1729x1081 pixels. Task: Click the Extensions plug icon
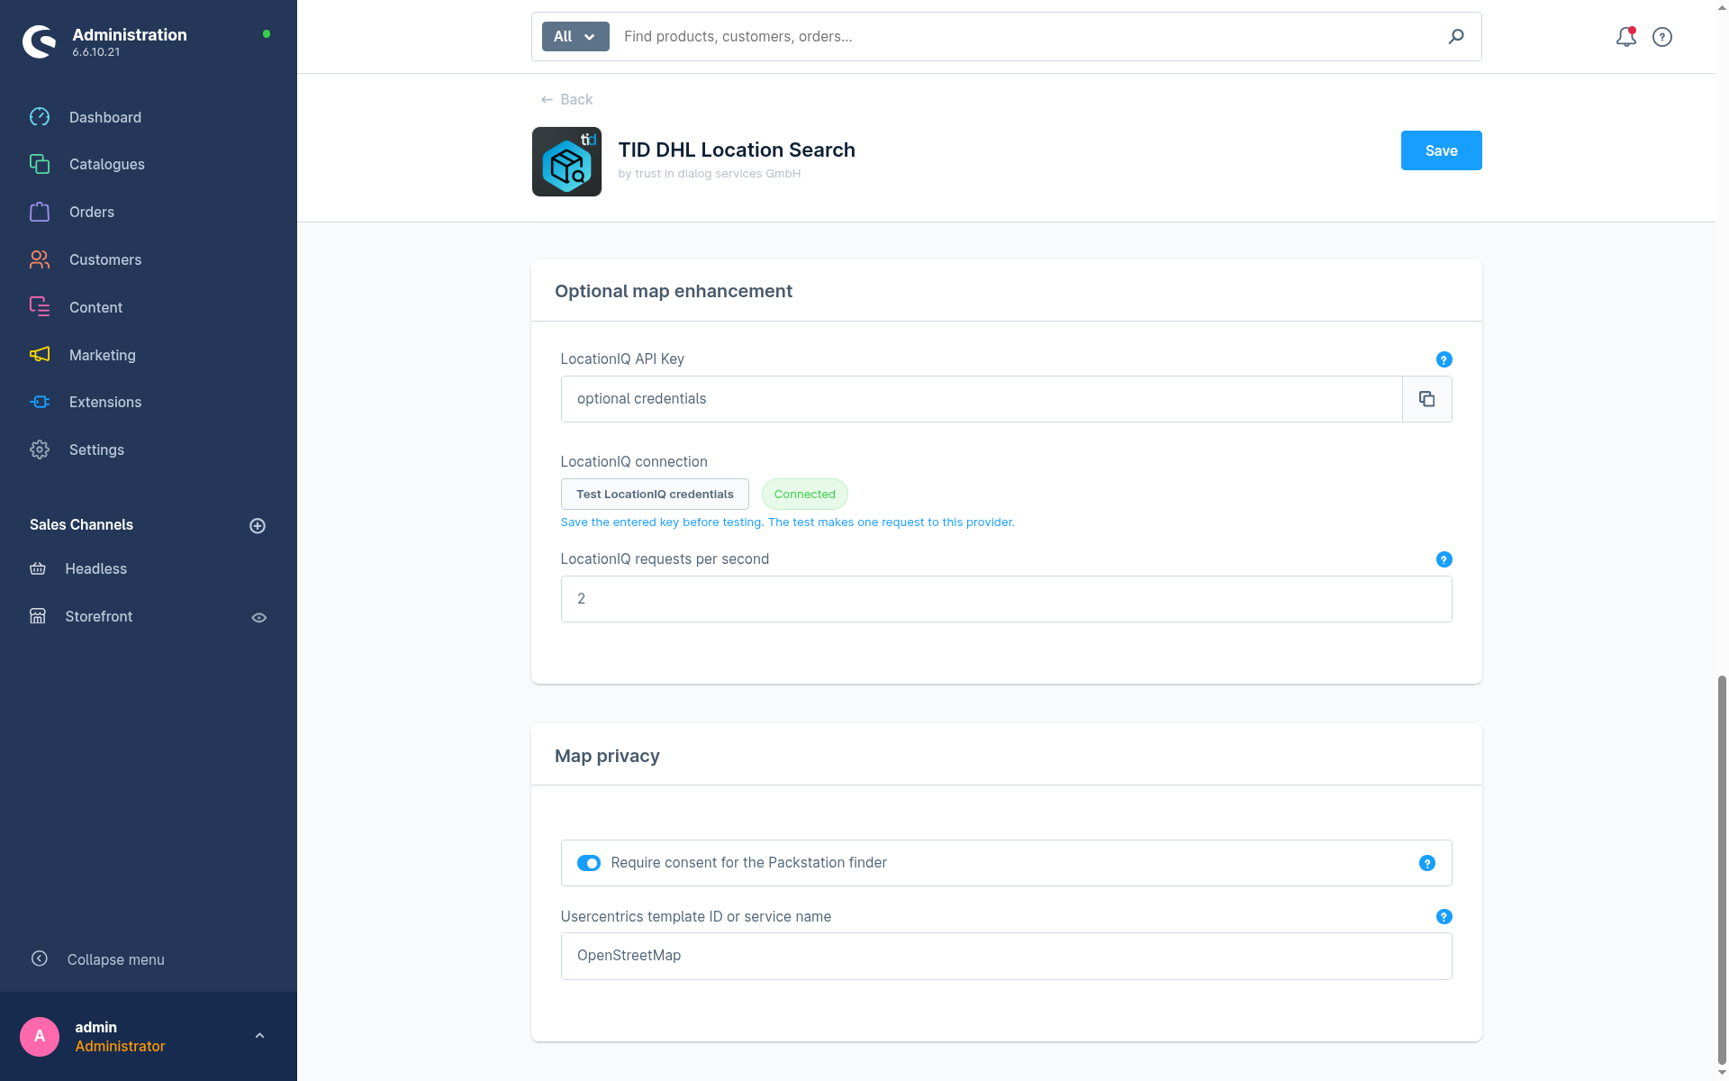[40, 402]
